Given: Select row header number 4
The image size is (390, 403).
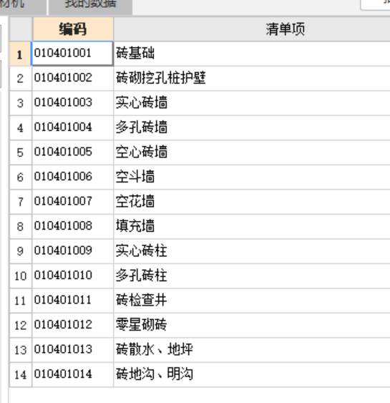Looking at the screenshot, I should point(21,127).
